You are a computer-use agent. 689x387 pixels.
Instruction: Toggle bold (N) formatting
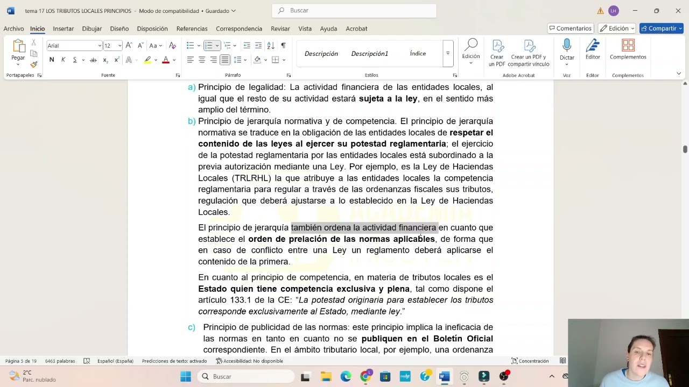[52, 60]
